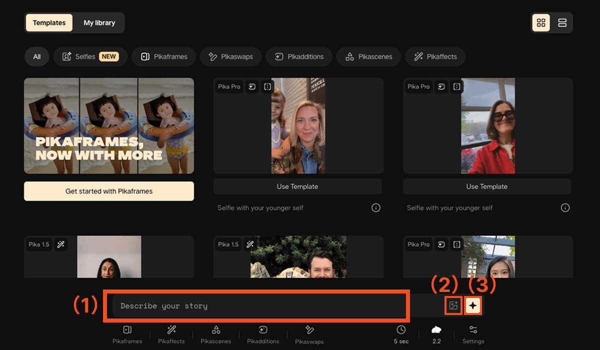Click frame icon on red jacket card

pos(457,86)
